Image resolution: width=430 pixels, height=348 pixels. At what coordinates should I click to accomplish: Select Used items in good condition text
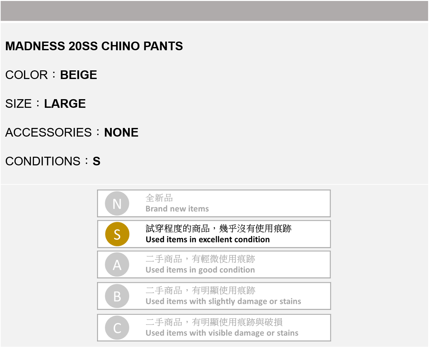200,270
